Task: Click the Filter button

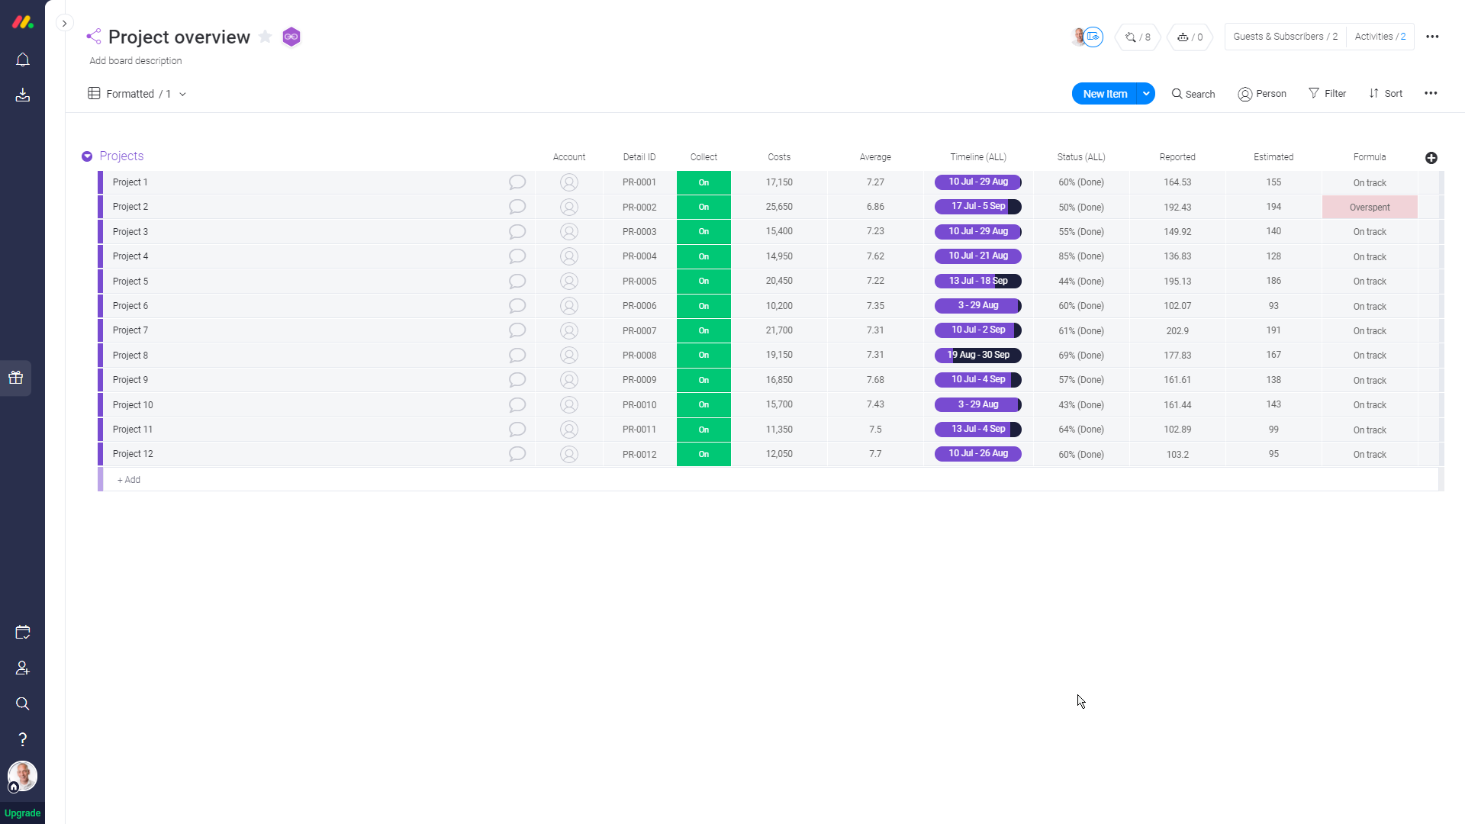Action: [x=1327, y=94]
